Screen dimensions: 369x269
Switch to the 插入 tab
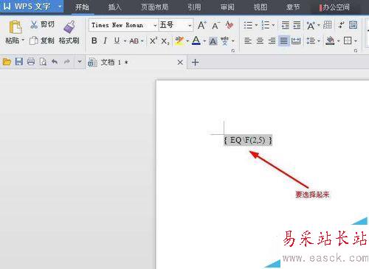pyautogui.click(x=114, y=7)
